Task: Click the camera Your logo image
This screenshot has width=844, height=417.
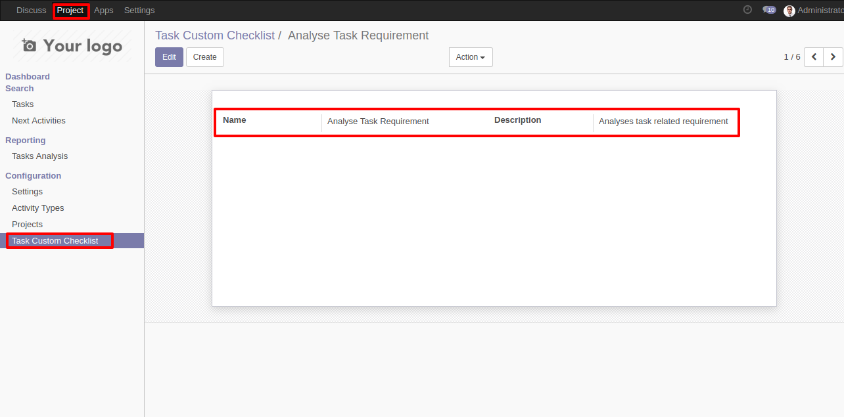Action: coord(72,45)
